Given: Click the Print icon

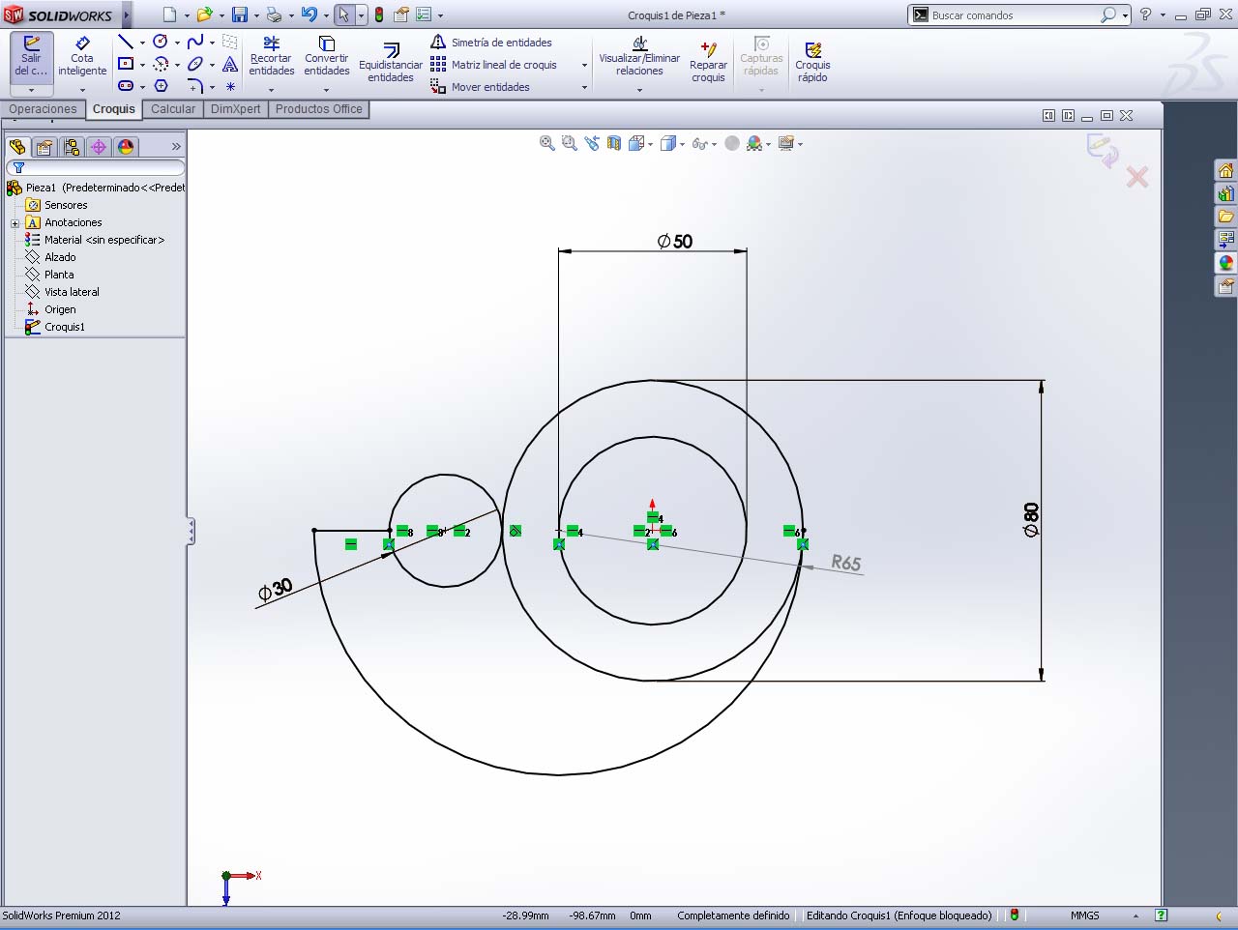Looking at the screenshot, I should (274, 15).
